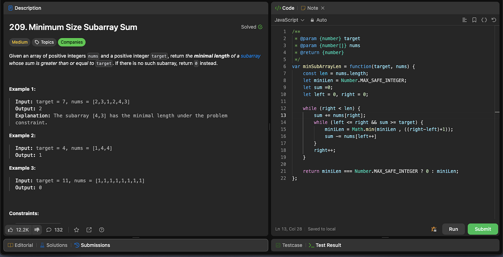Star the problem as favorite

click(76, 230)
